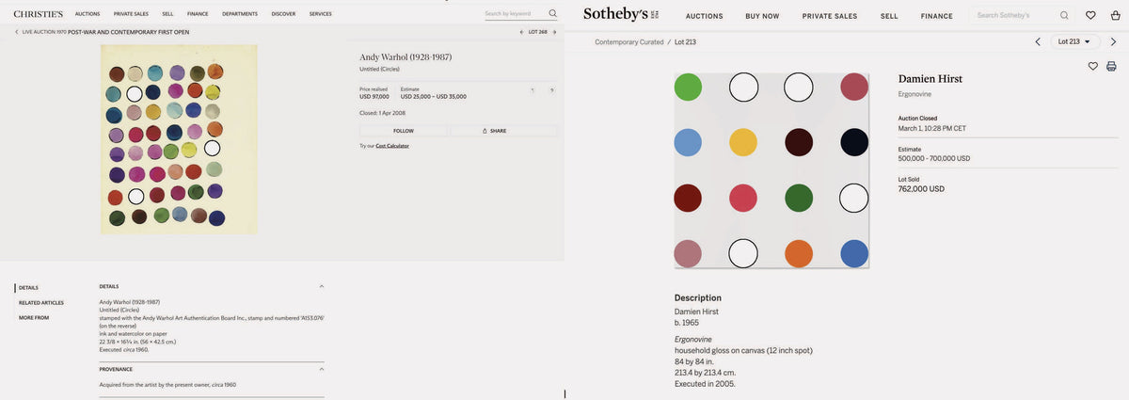This screenshot has width=1129, height=400.
Task: Select the Related Articles side tab
Action: 41,302
